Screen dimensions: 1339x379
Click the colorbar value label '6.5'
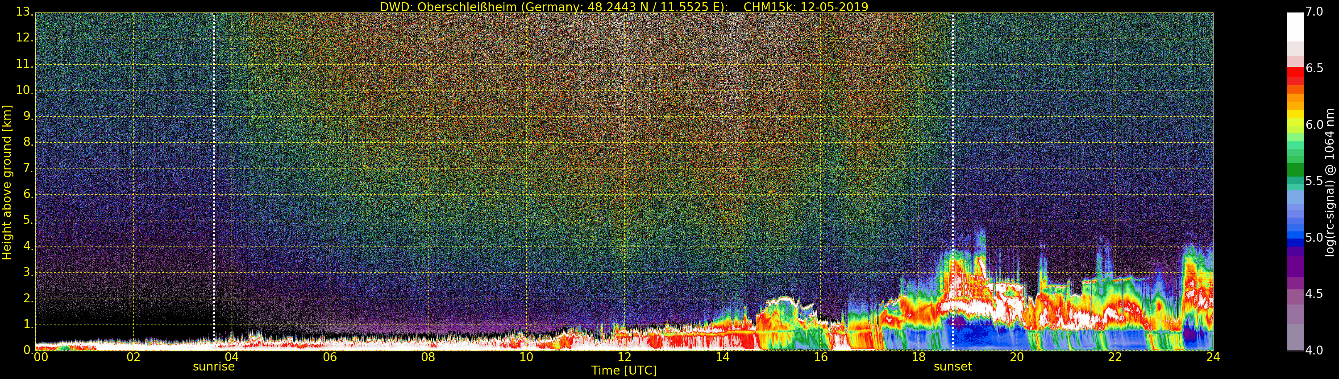coord(1314,69)
